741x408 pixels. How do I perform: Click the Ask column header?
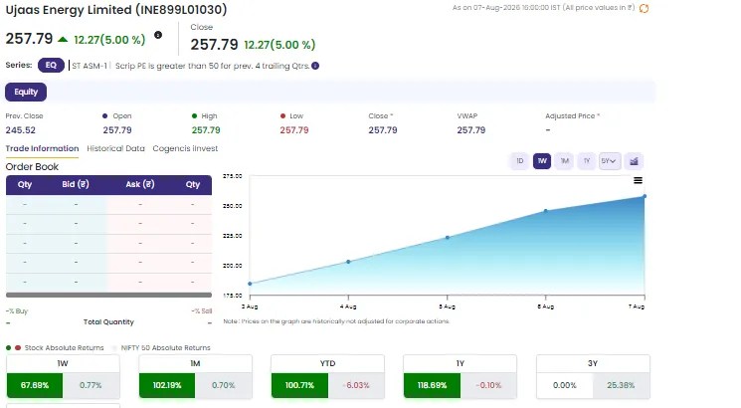coord(140,184)
